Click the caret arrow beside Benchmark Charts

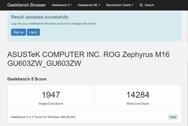132,5
